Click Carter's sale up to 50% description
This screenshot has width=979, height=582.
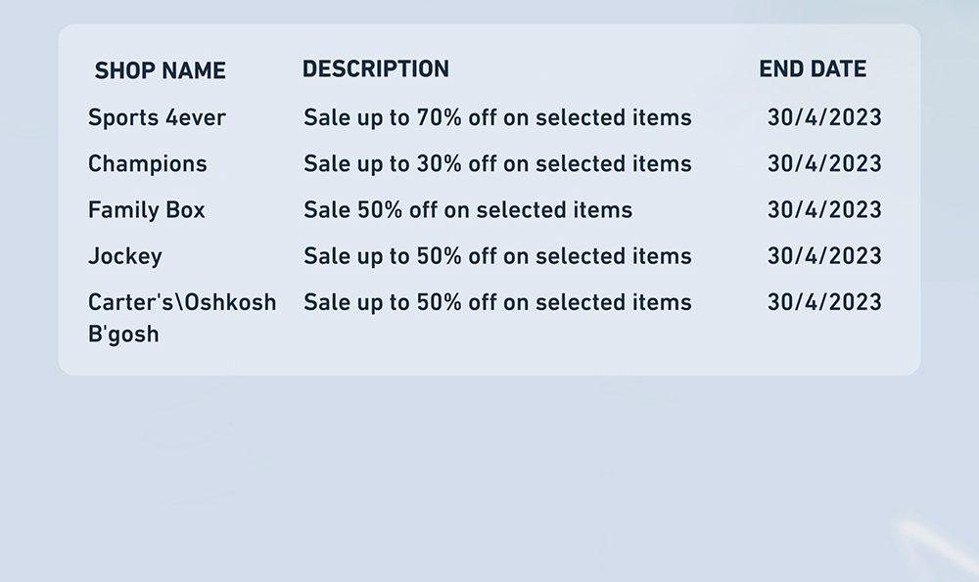[497, 302]
